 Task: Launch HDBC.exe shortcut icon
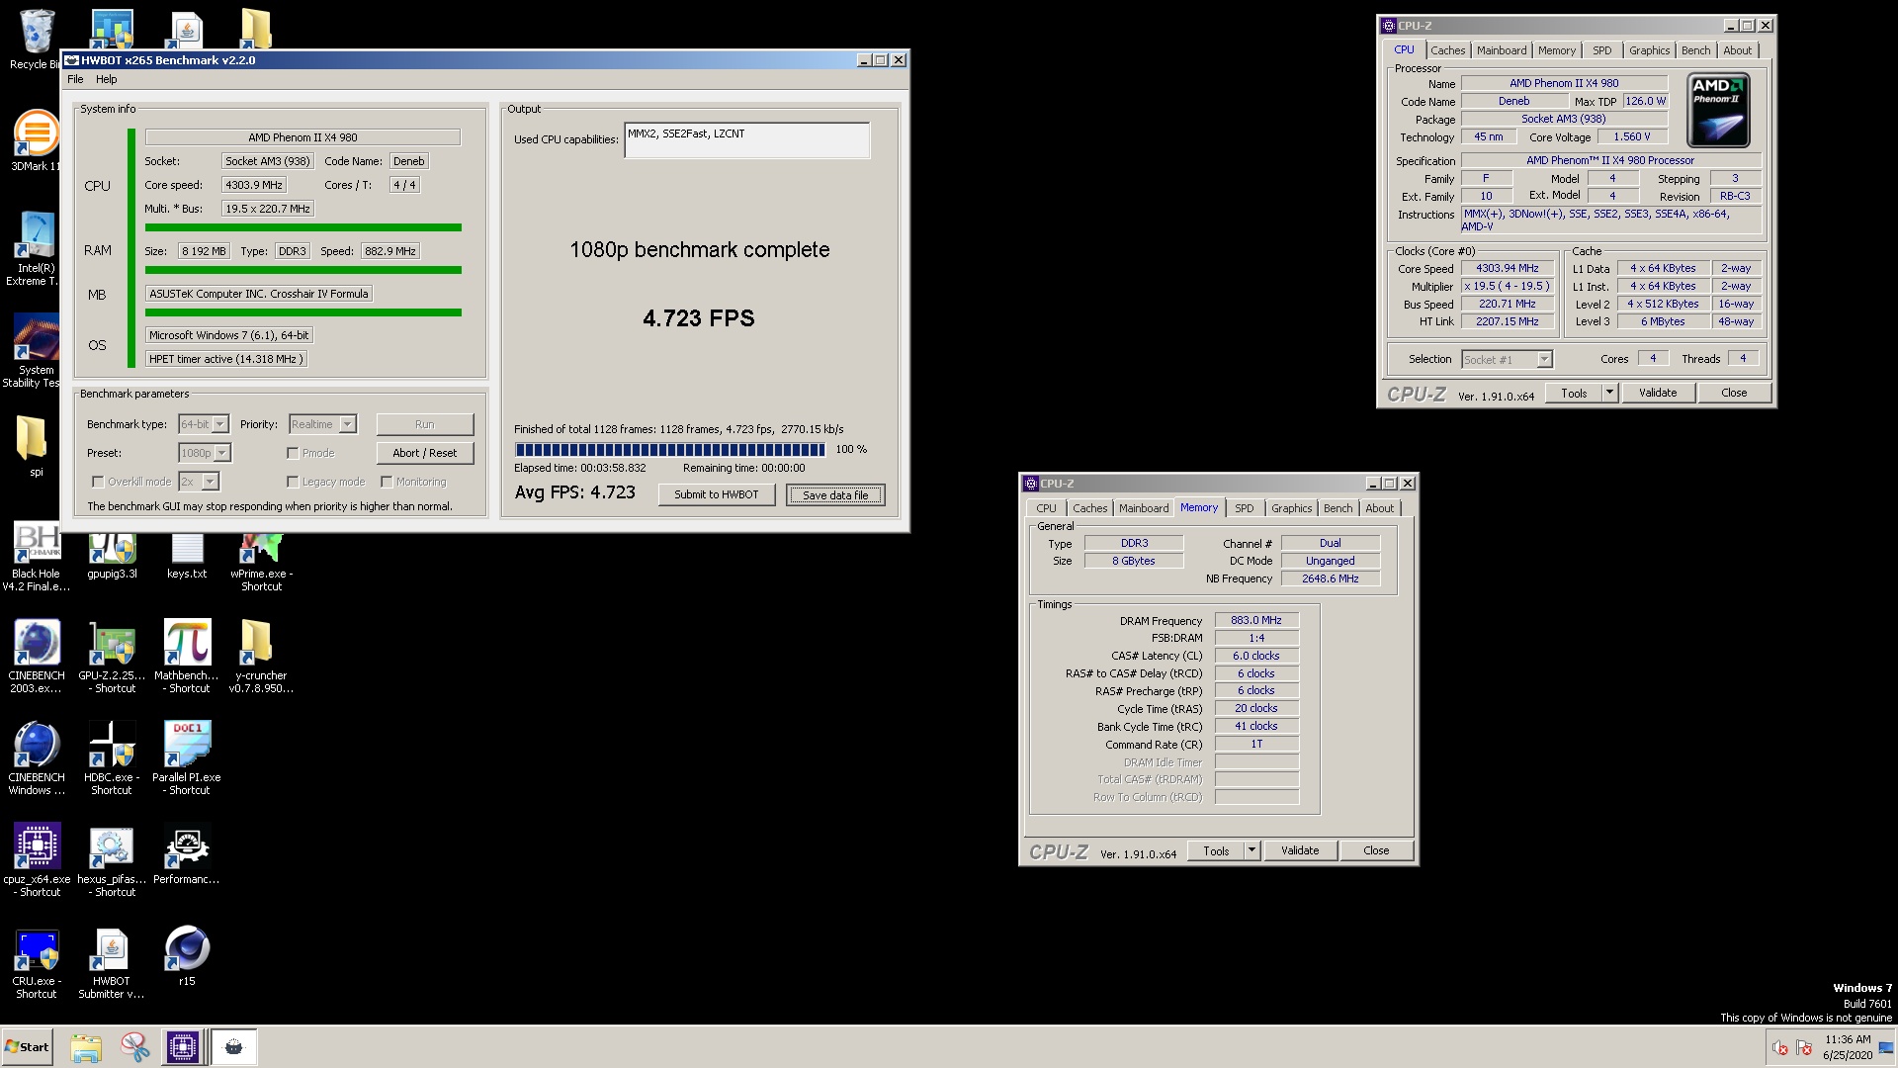click(112, 758)
